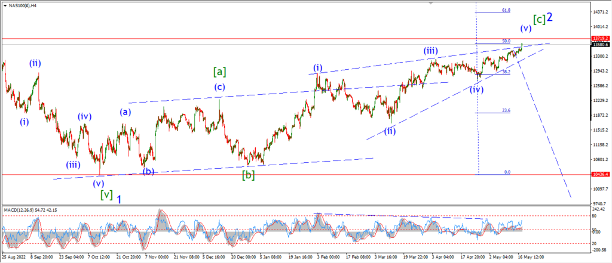Screen dimensions: 612x263
Task: Click the 38.2 Fibonacci level label
Action: [x=506, y=72]
